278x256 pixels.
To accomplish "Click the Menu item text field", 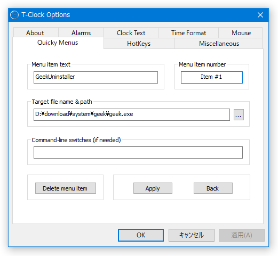I will [x=96, y=77].
